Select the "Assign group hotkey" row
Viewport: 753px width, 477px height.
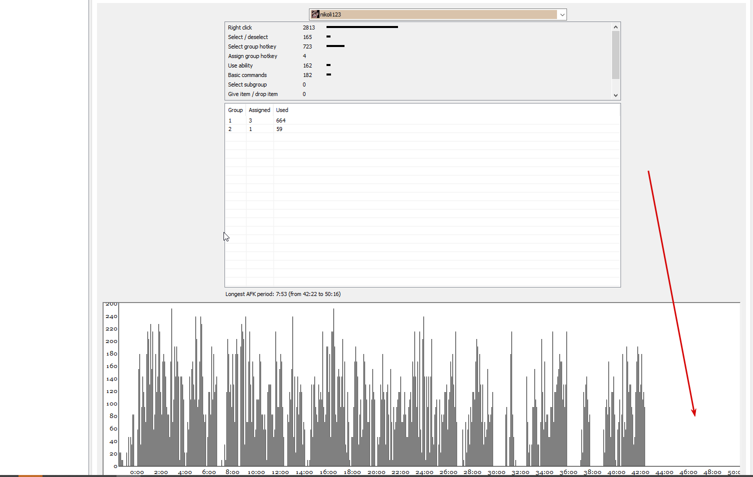418,56
